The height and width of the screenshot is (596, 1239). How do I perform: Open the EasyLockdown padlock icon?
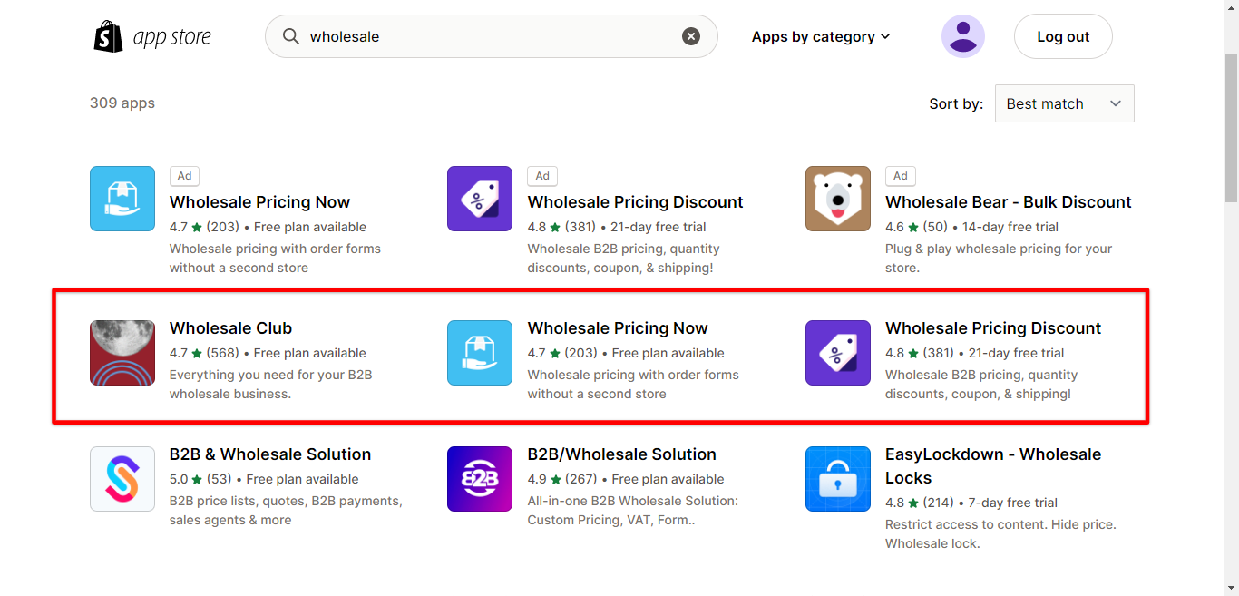click(838, 479)
